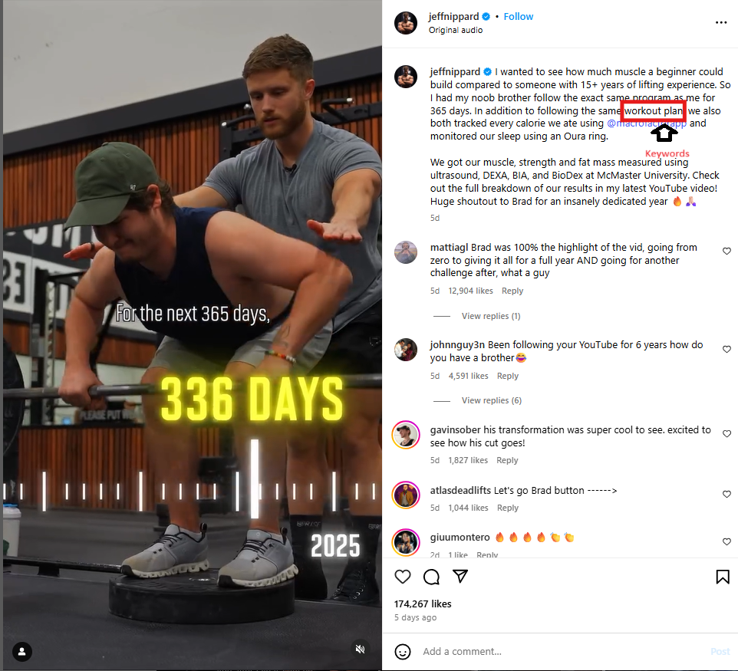738x671 pixels.
Task: Follow jeffnippard
Action: click(x=518, y=16)
